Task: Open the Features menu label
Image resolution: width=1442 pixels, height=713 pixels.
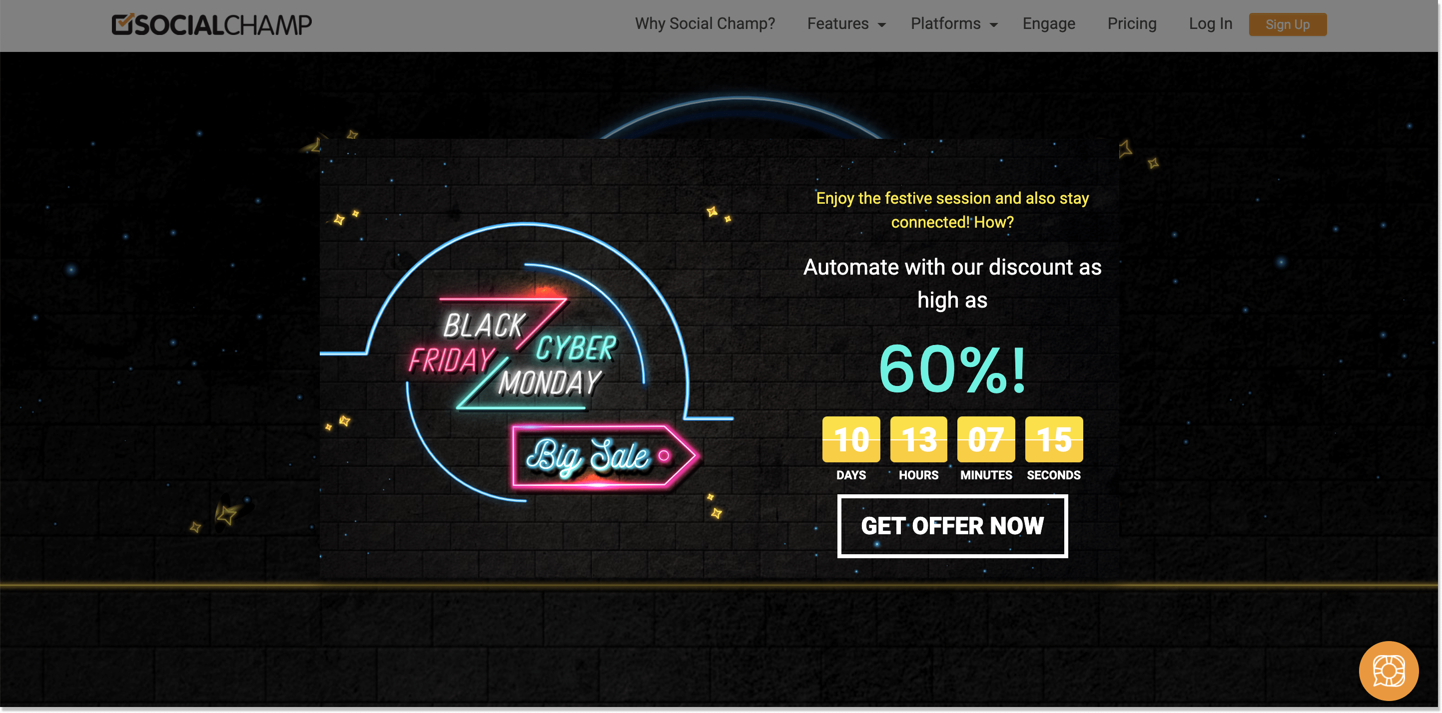Action: pos(837,23)
